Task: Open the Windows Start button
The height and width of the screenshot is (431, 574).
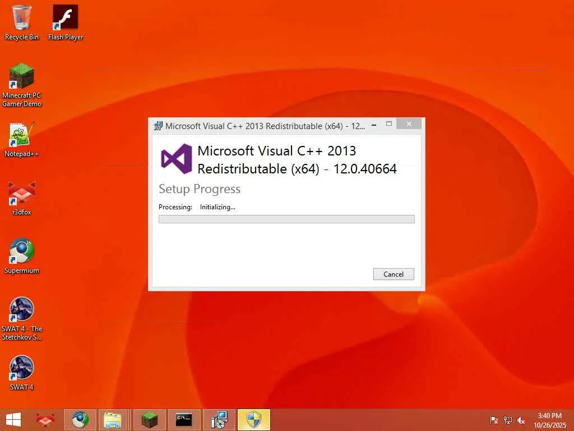Action: (x=13, y=420)
